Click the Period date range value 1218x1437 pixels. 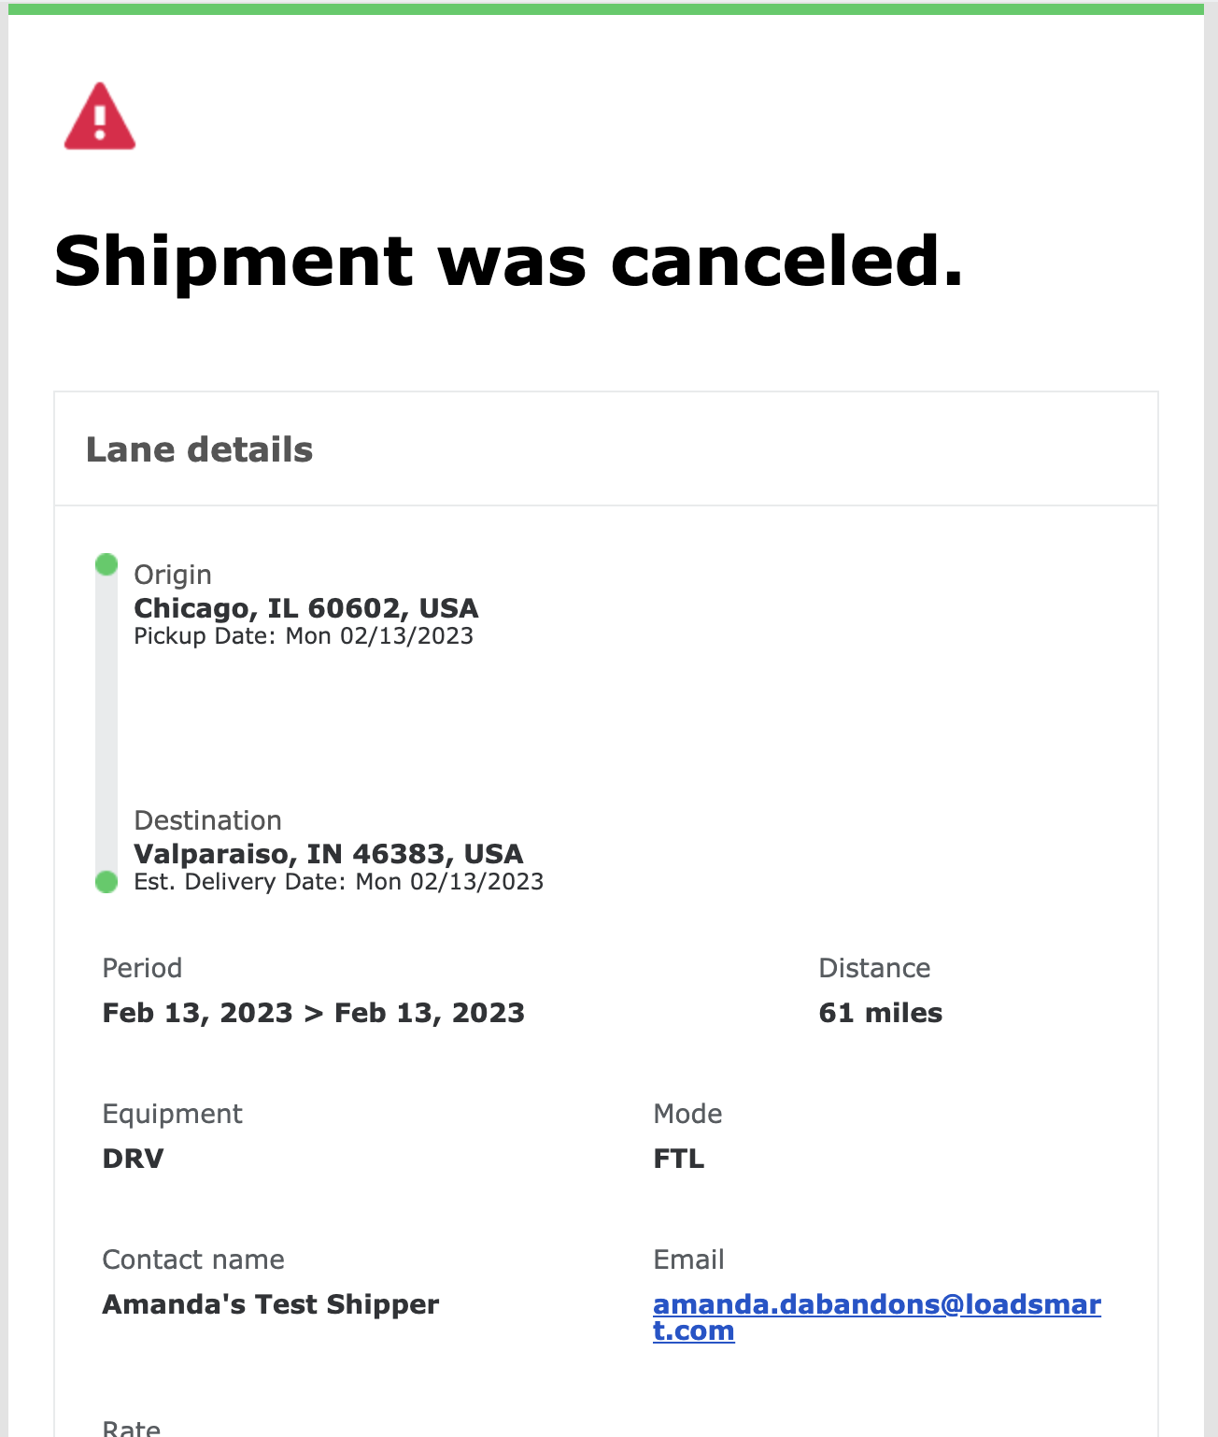pyautogui.click(x=314, y=1013)
